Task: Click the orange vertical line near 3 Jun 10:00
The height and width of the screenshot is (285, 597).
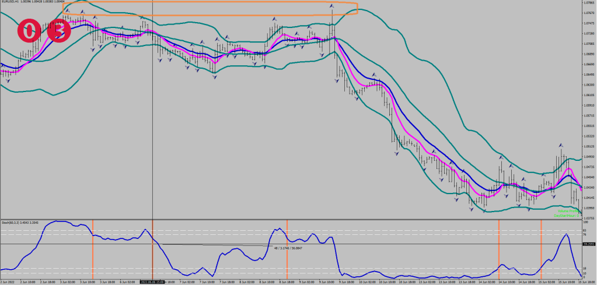Action: coord(93,251)
